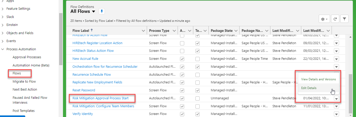The width and height of the screenshot is (356, 117).
Task: Toggle Active checkbox for New Accrual Rule
Action: pyautogui.click(x=182, y=59)
